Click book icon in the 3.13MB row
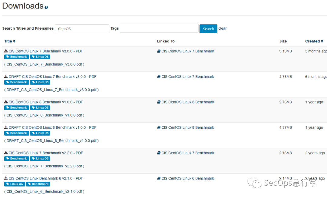Screen dimensions: 327x198 coord(159,51)
